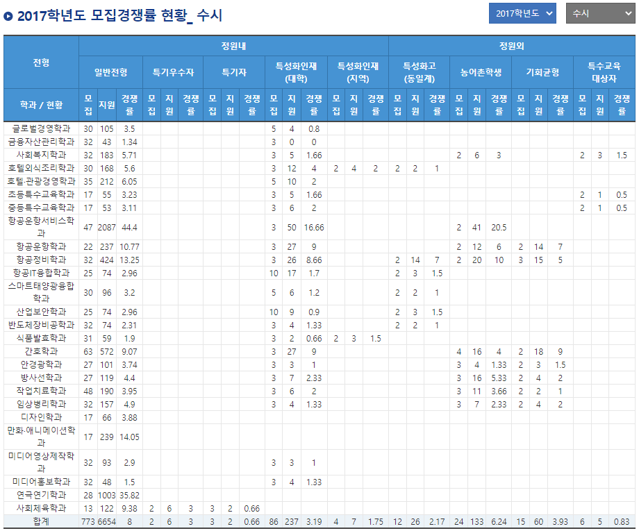Select the 사회복지학과 row label

pos(41,155)
